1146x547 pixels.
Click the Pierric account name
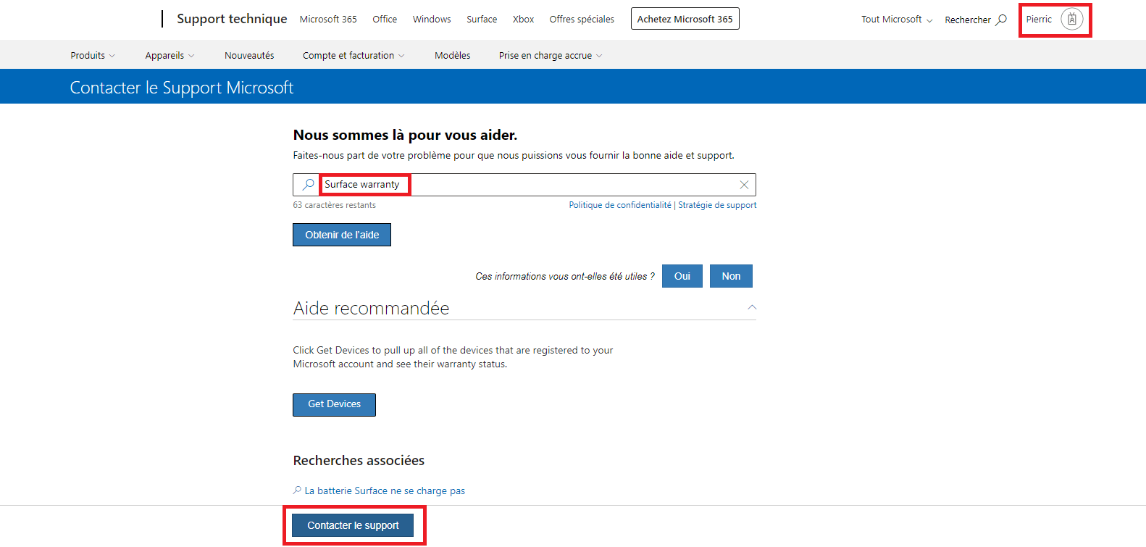click(x=1039, y=20)
